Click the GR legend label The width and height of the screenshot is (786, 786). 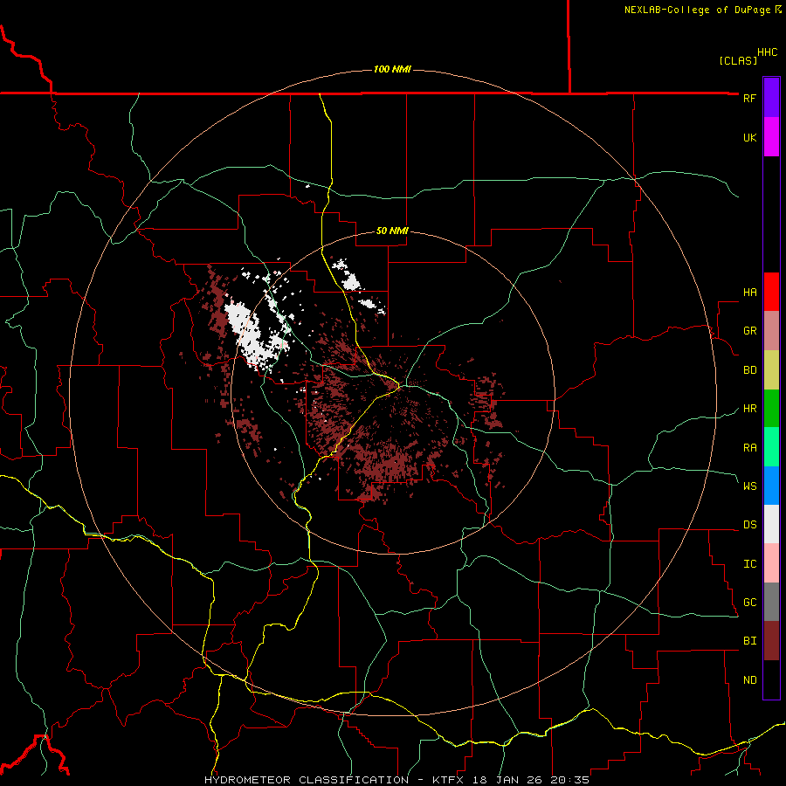[x=749, y=331]
